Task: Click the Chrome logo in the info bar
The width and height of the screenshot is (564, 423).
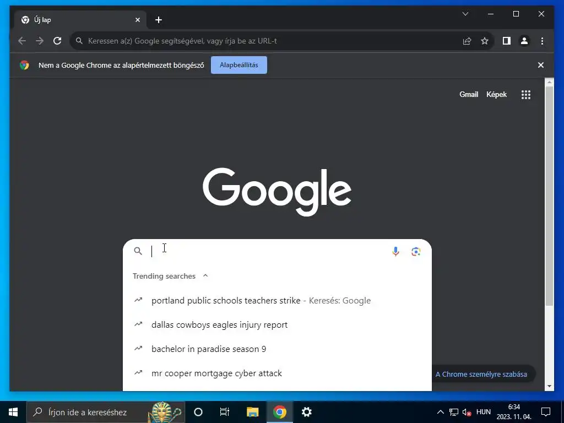Action: [24, 65]
